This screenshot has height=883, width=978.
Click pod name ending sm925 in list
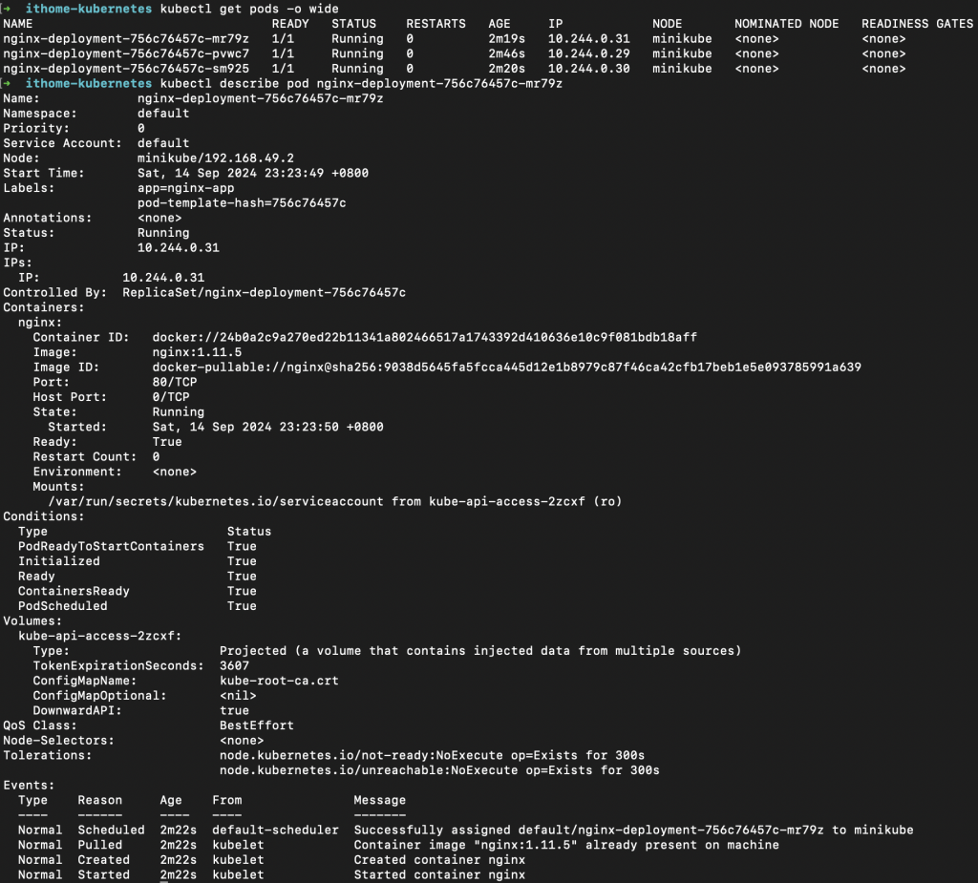126,69
